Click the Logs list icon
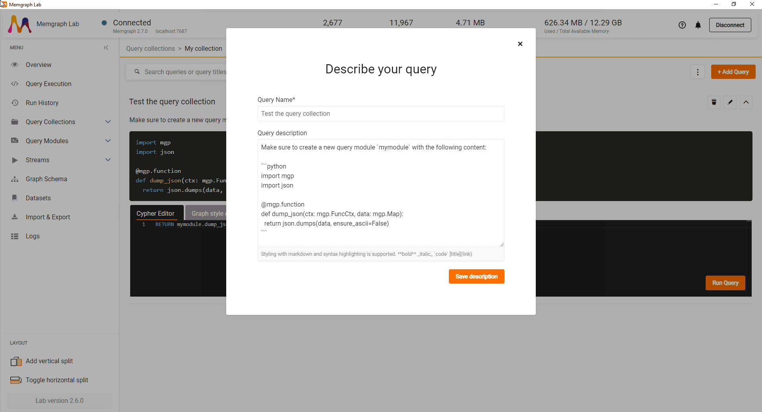This screenshot has width=762, height=412. point(15,236)
